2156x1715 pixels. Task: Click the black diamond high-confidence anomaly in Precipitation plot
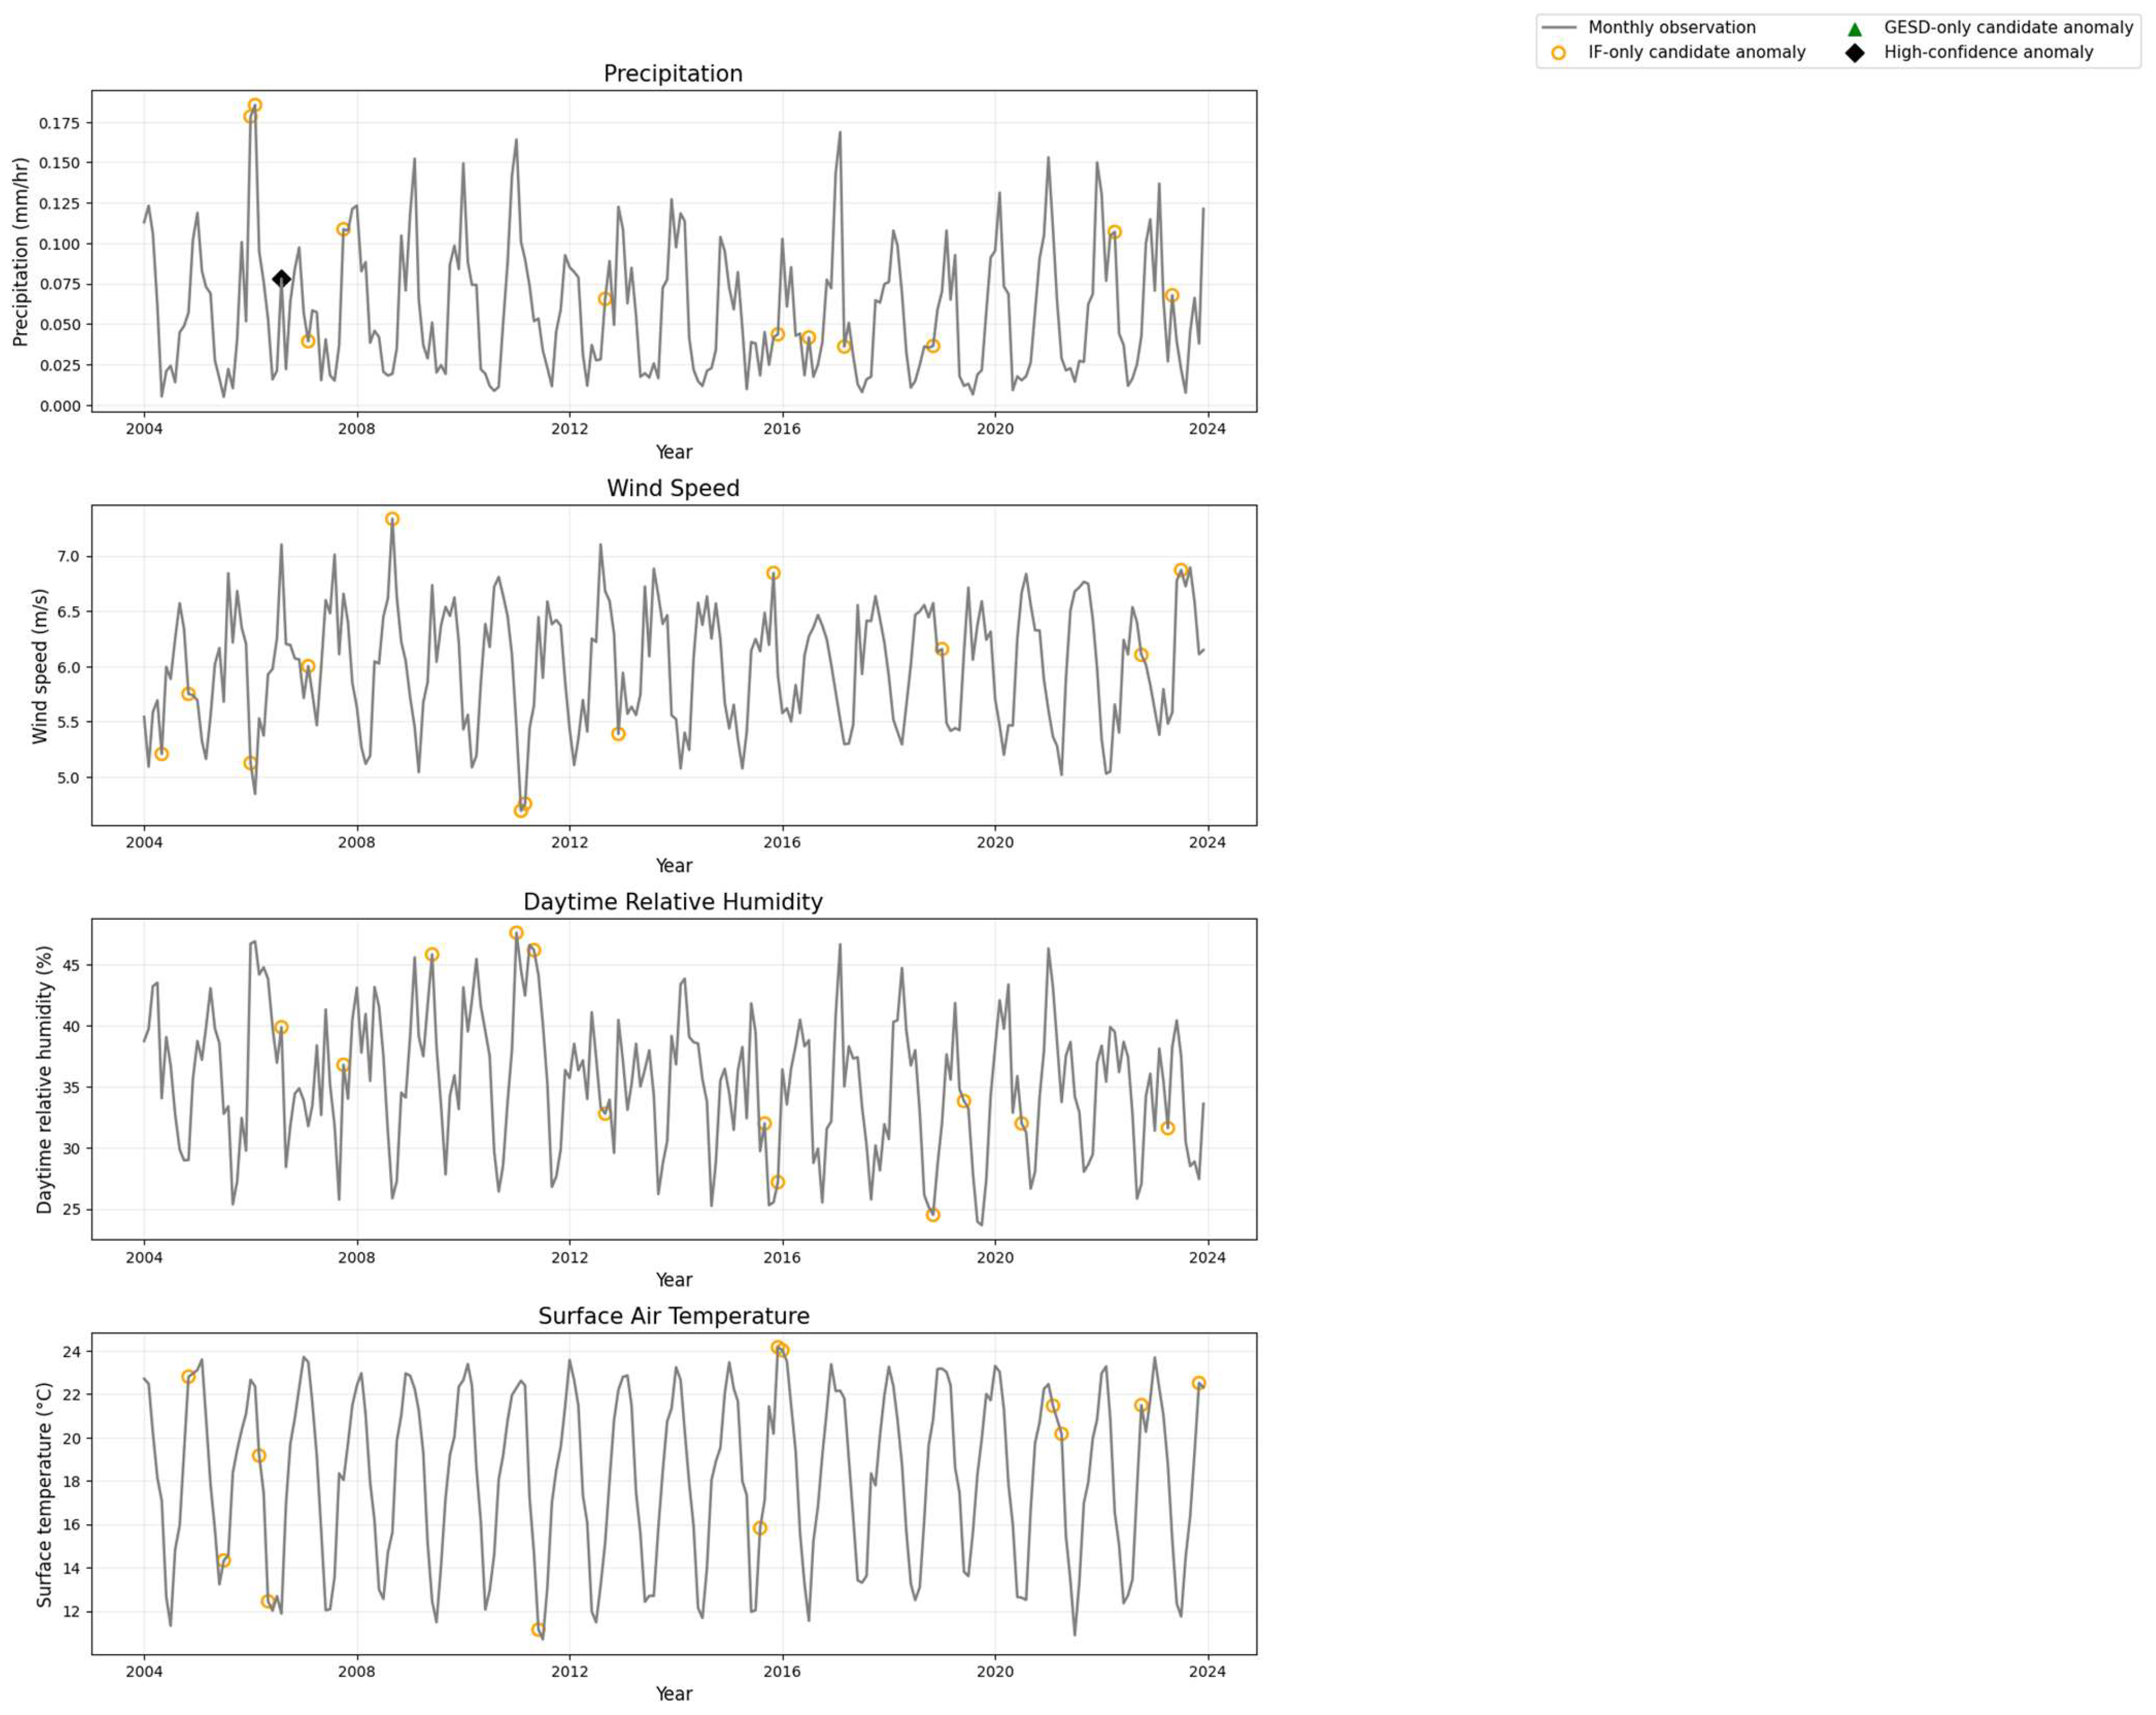pyautogui.click(x=281, y=279)
